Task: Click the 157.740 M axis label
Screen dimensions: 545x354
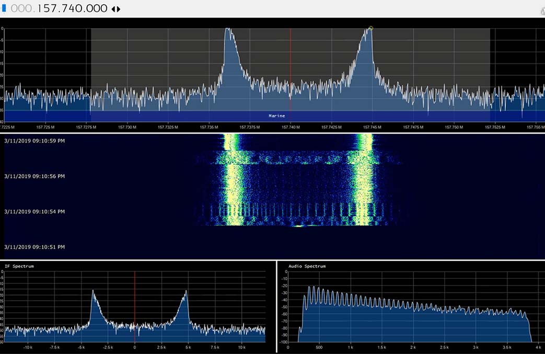Action: pyautogui.click(x=291, y=127)
